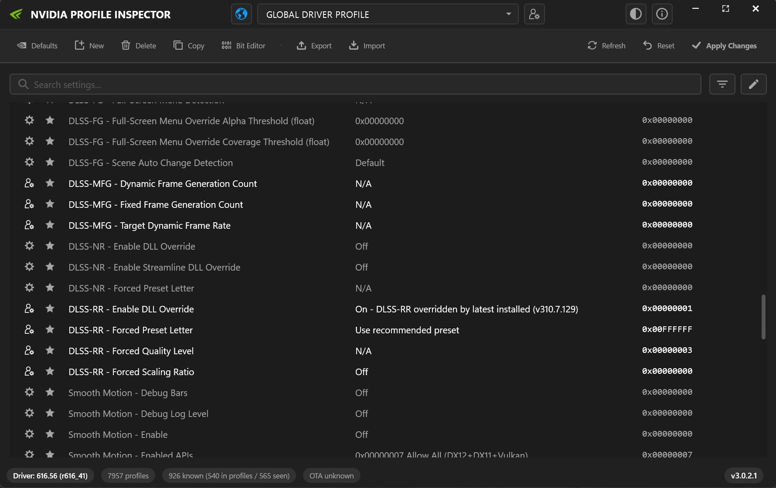Click gear icon for DLSS-FG Alpha Threshold row
Image resolution: width=776 pixels, height=488 pixels.
[29, 120]
